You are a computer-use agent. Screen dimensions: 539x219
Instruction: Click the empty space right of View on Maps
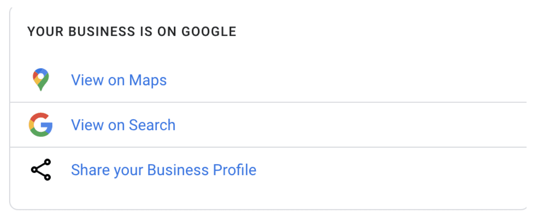pyautogui.click(x=347, y=80)
